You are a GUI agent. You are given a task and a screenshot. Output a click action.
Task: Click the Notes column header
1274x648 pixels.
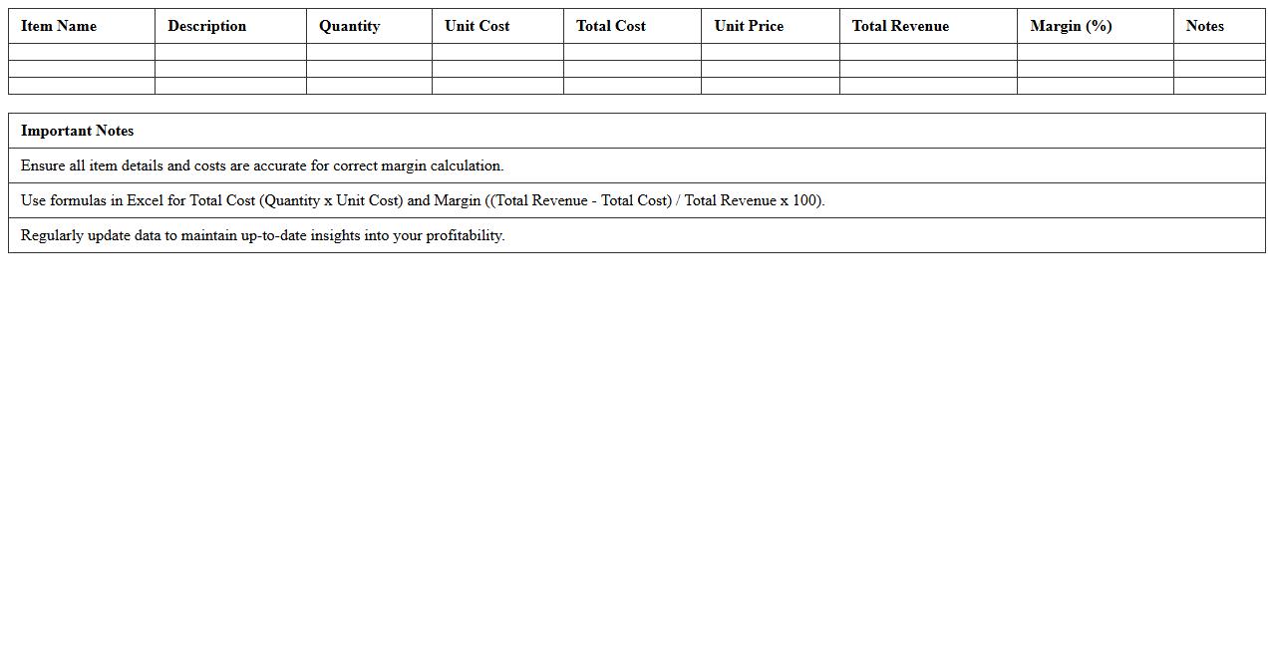point(1204,26)
